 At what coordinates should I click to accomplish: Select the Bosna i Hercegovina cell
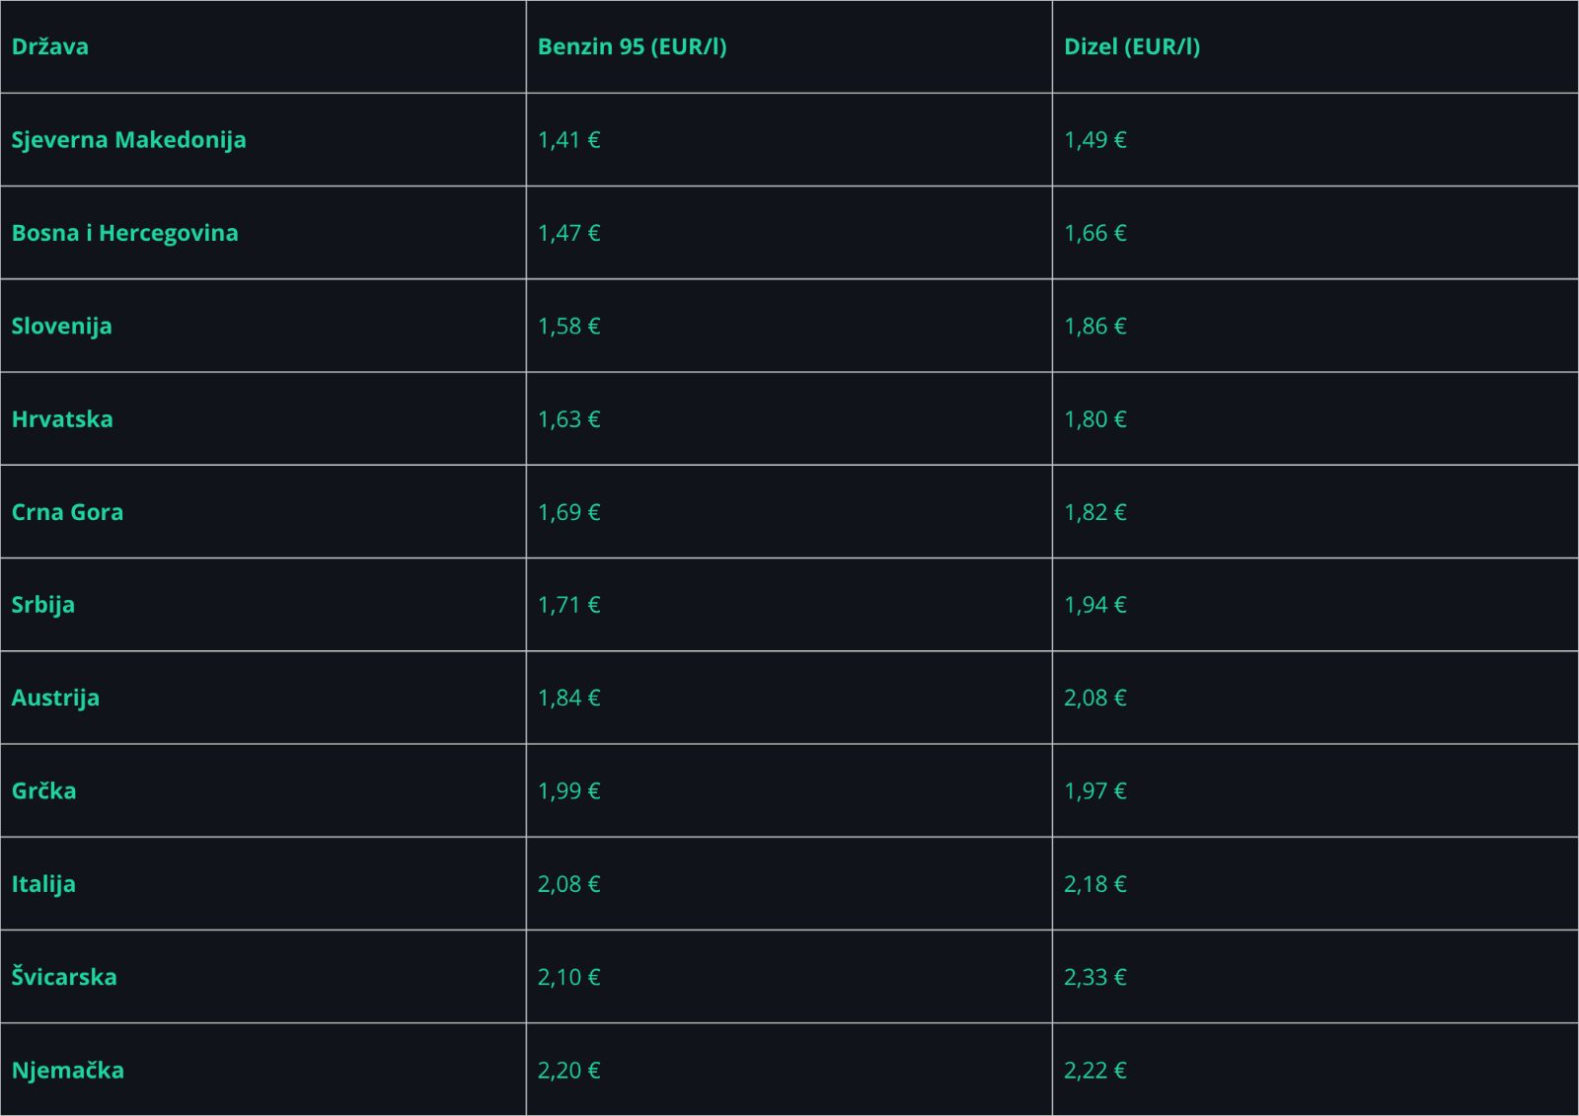[124, 233]
